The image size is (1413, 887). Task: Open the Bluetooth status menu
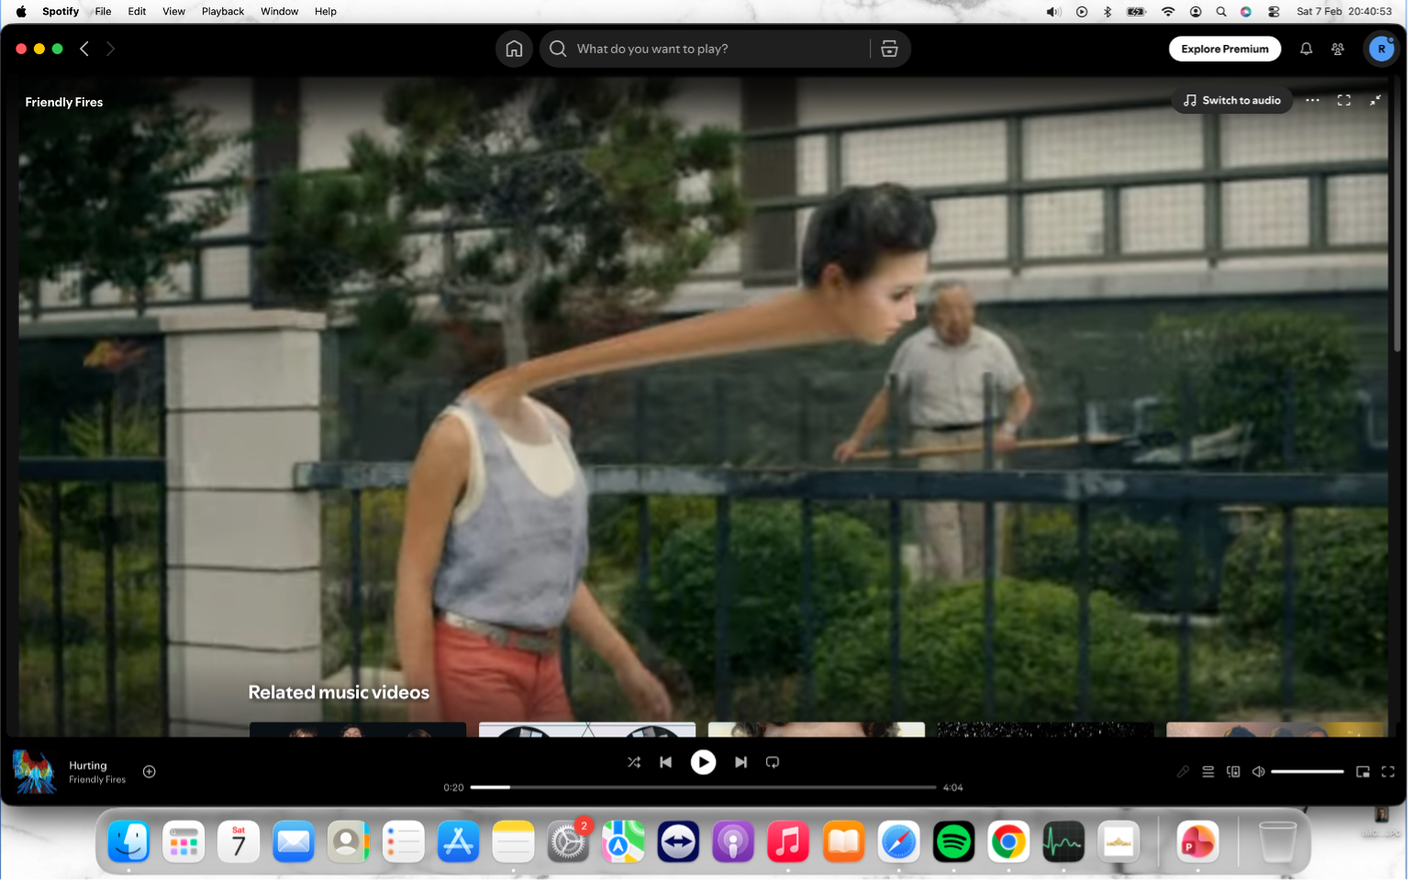click(1107, 11)
